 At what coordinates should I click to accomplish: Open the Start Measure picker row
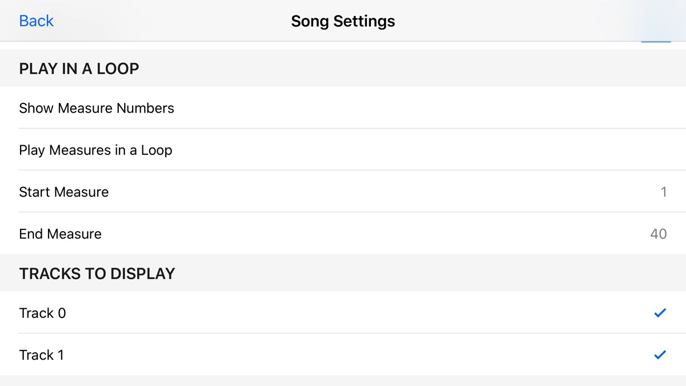pyautogui.click(x=63, y=192)
